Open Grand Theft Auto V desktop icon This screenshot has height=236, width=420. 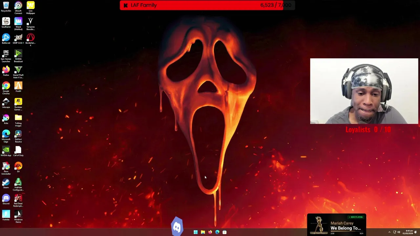(x=18, y=72)
